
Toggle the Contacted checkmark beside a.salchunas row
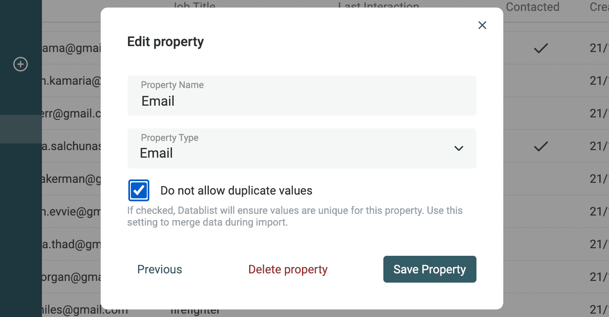[x=540, y=146]
